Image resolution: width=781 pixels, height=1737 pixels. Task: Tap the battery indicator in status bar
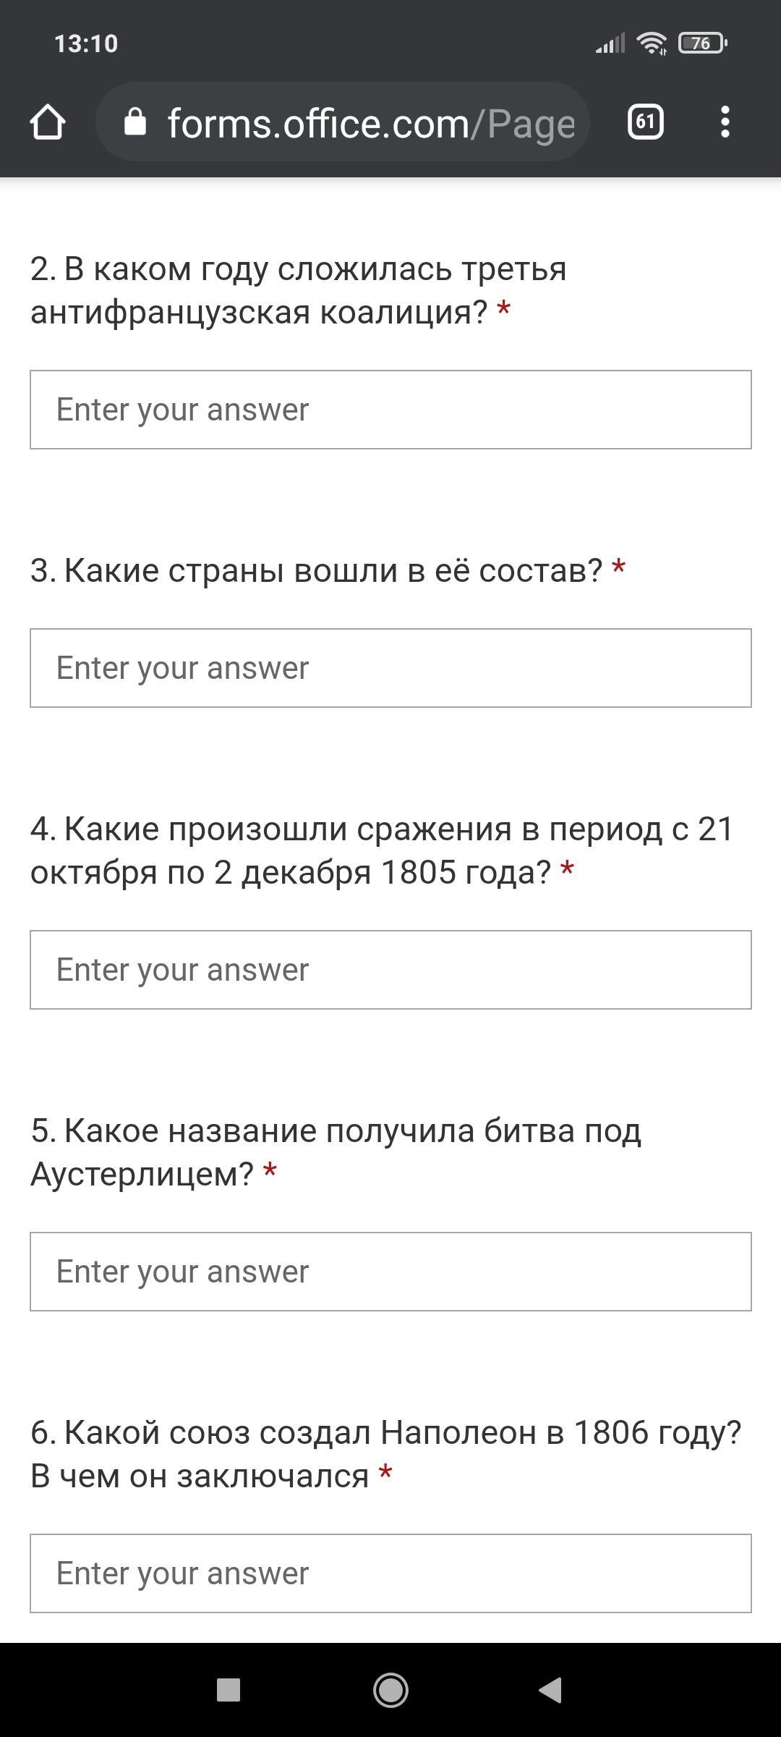[703, 43]
